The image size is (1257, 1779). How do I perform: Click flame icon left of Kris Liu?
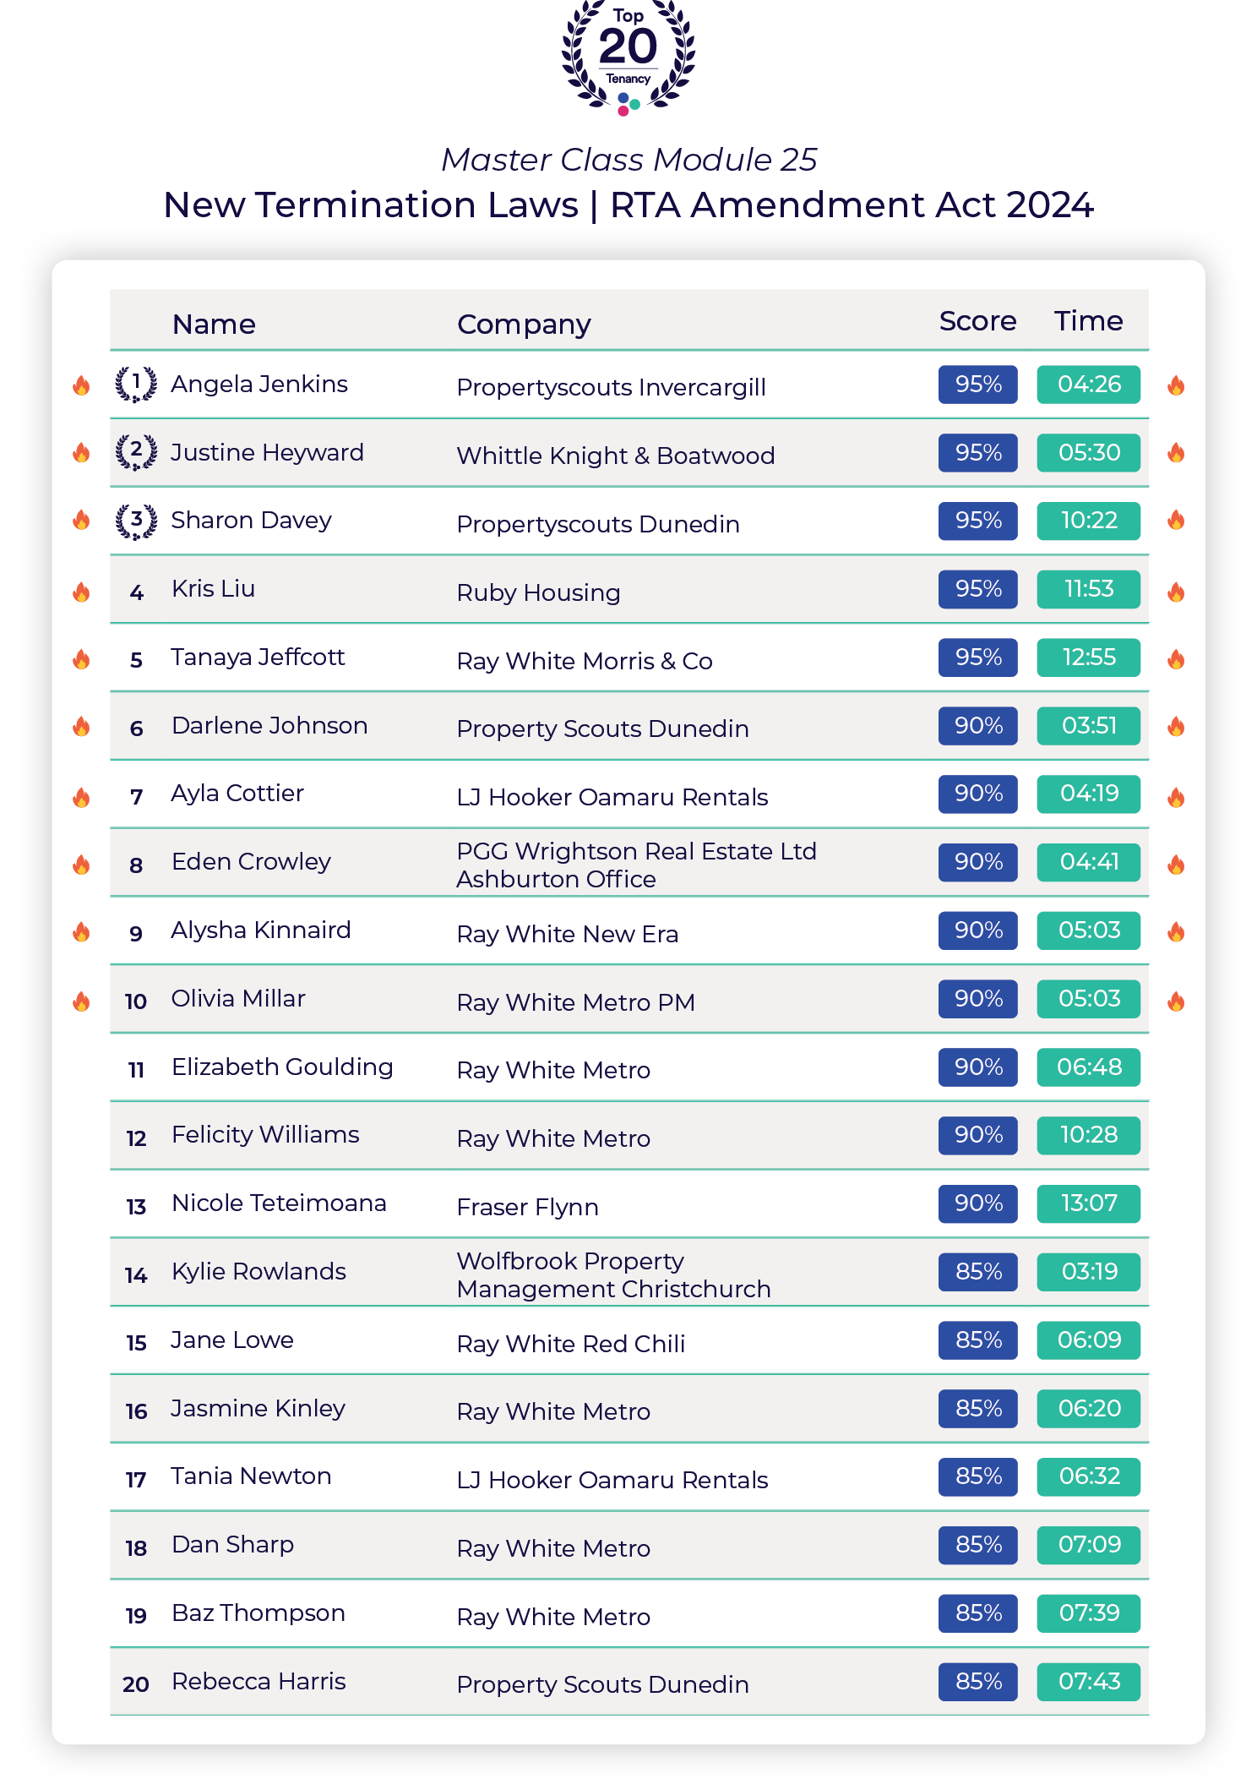coord(81,592)
